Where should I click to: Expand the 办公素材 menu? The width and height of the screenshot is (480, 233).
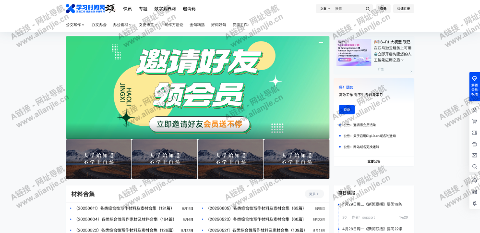[122, 25]
